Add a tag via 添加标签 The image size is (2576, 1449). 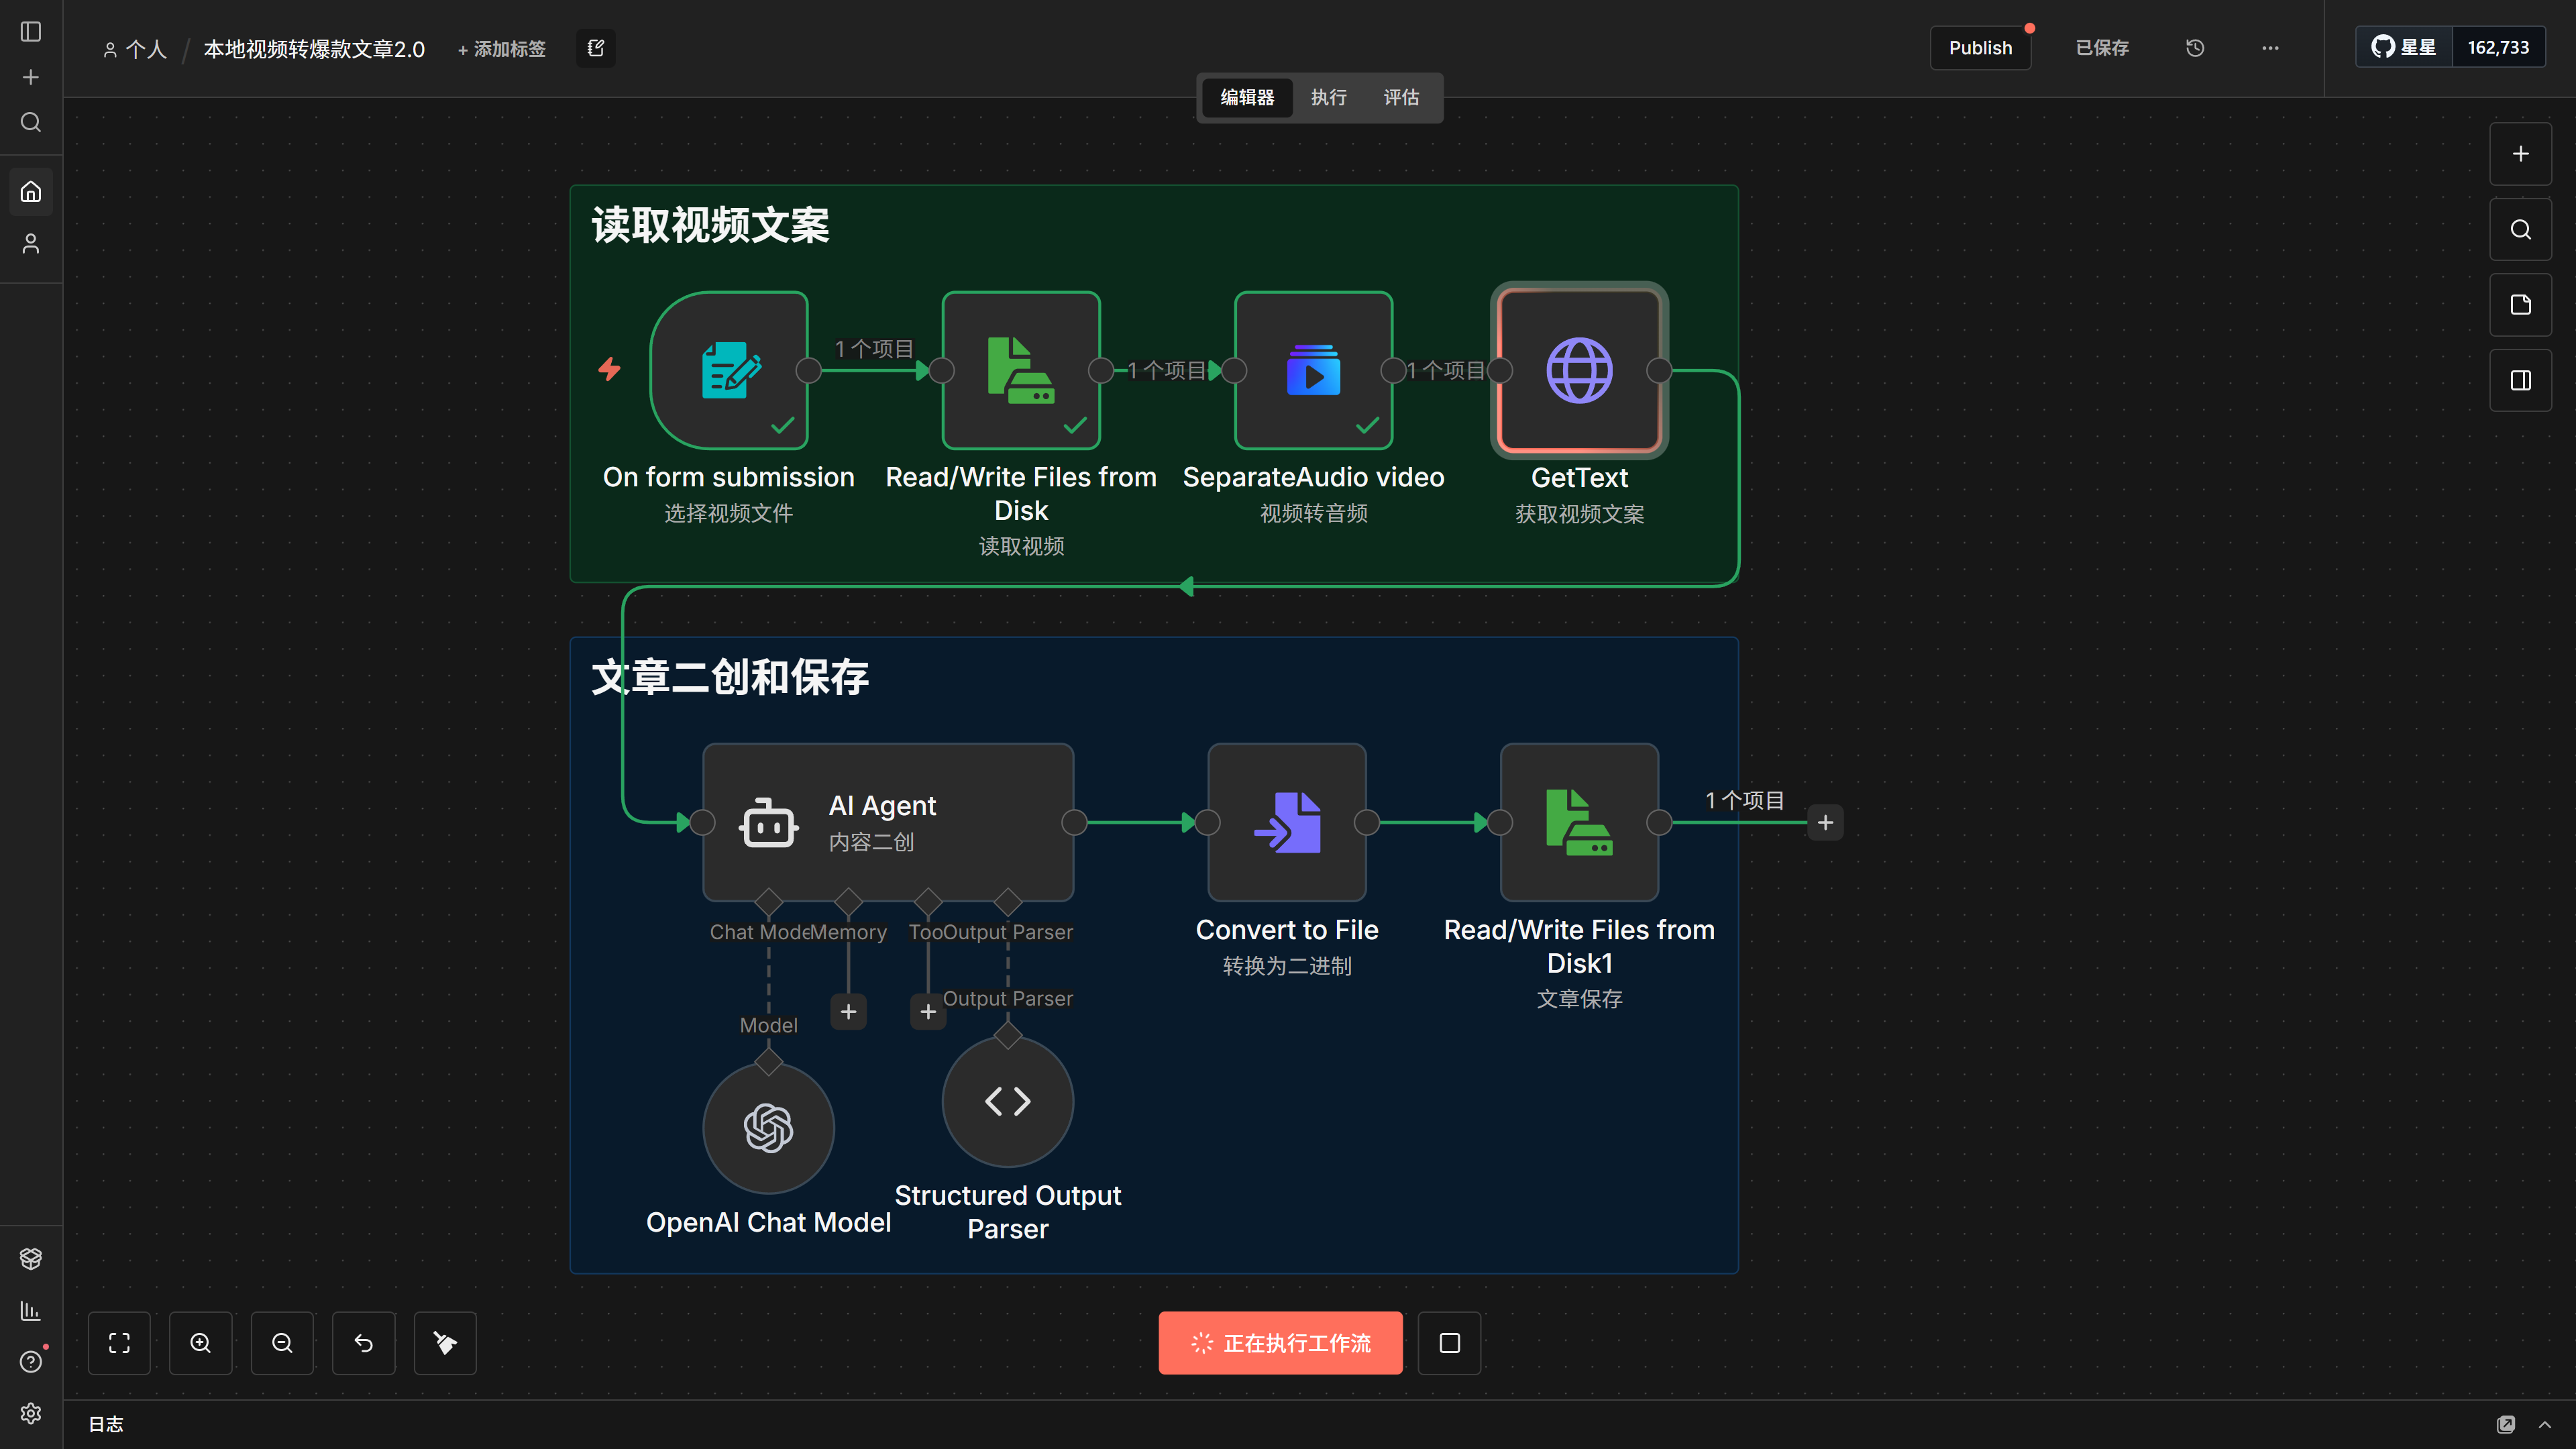pos(501,47)
